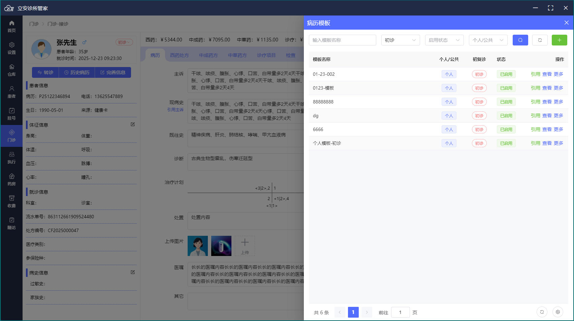Expand 更多 for template 6666
574x321 pixels.
pyautogui.click(x=559, y=129)
